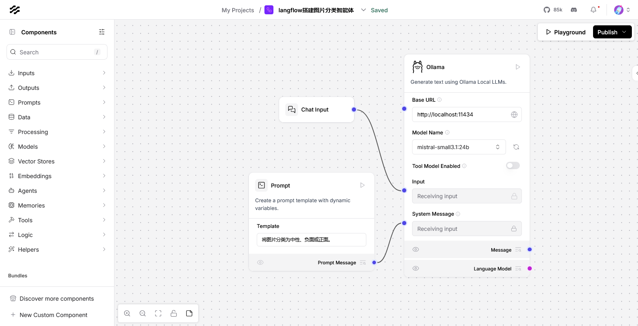The width and height of the screenshot is (638, 326).
Task: Click the Langflow logo icon
Action: (15, 10)
